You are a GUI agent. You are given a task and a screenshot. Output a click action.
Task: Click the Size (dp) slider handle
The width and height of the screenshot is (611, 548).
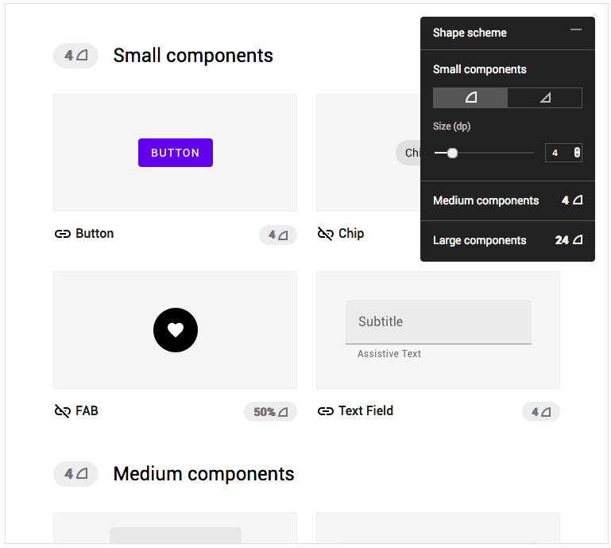click(452, 153)
